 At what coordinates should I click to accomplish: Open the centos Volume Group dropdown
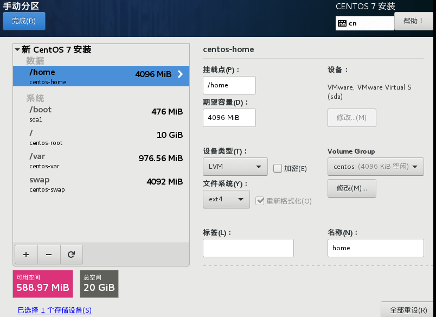375,167
